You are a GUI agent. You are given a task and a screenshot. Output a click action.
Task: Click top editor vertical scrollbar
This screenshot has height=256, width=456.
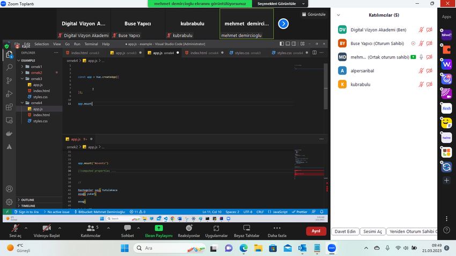(326, 87)
